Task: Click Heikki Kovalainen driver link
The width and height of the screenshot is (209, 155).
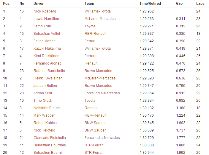Action: [48, 78]
